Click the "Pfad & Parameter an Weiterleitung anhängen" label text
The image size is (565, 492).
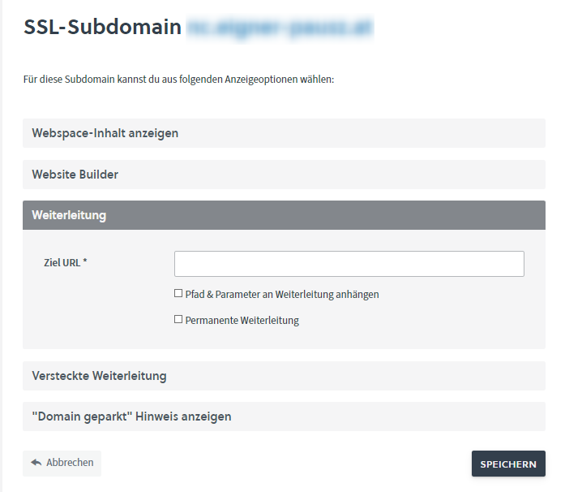tap(282, 295)
